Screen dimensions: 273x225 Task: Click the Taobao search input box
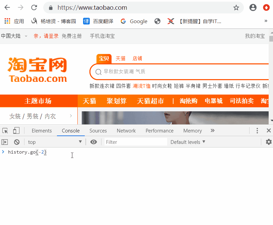coord(179,72)
